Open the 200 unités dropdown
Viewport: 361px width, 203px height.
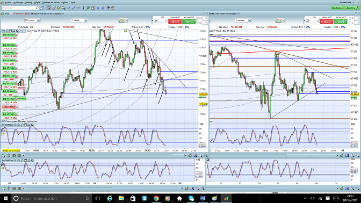click(32, 20)
